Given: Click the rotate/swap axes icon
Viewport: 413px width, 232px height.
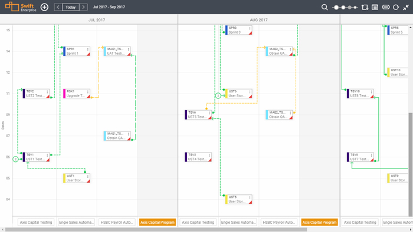Looking at the screenshot, I should point(365,7).
